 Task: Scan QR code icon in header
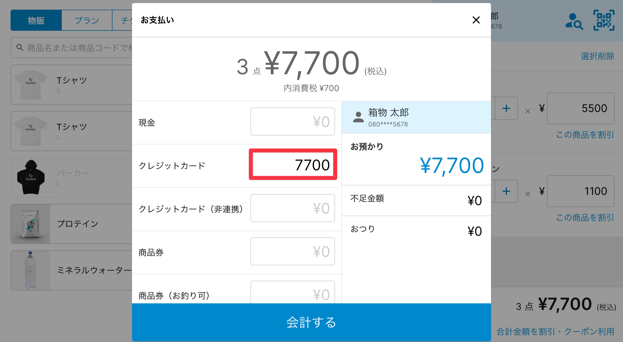tap(604, 20)
